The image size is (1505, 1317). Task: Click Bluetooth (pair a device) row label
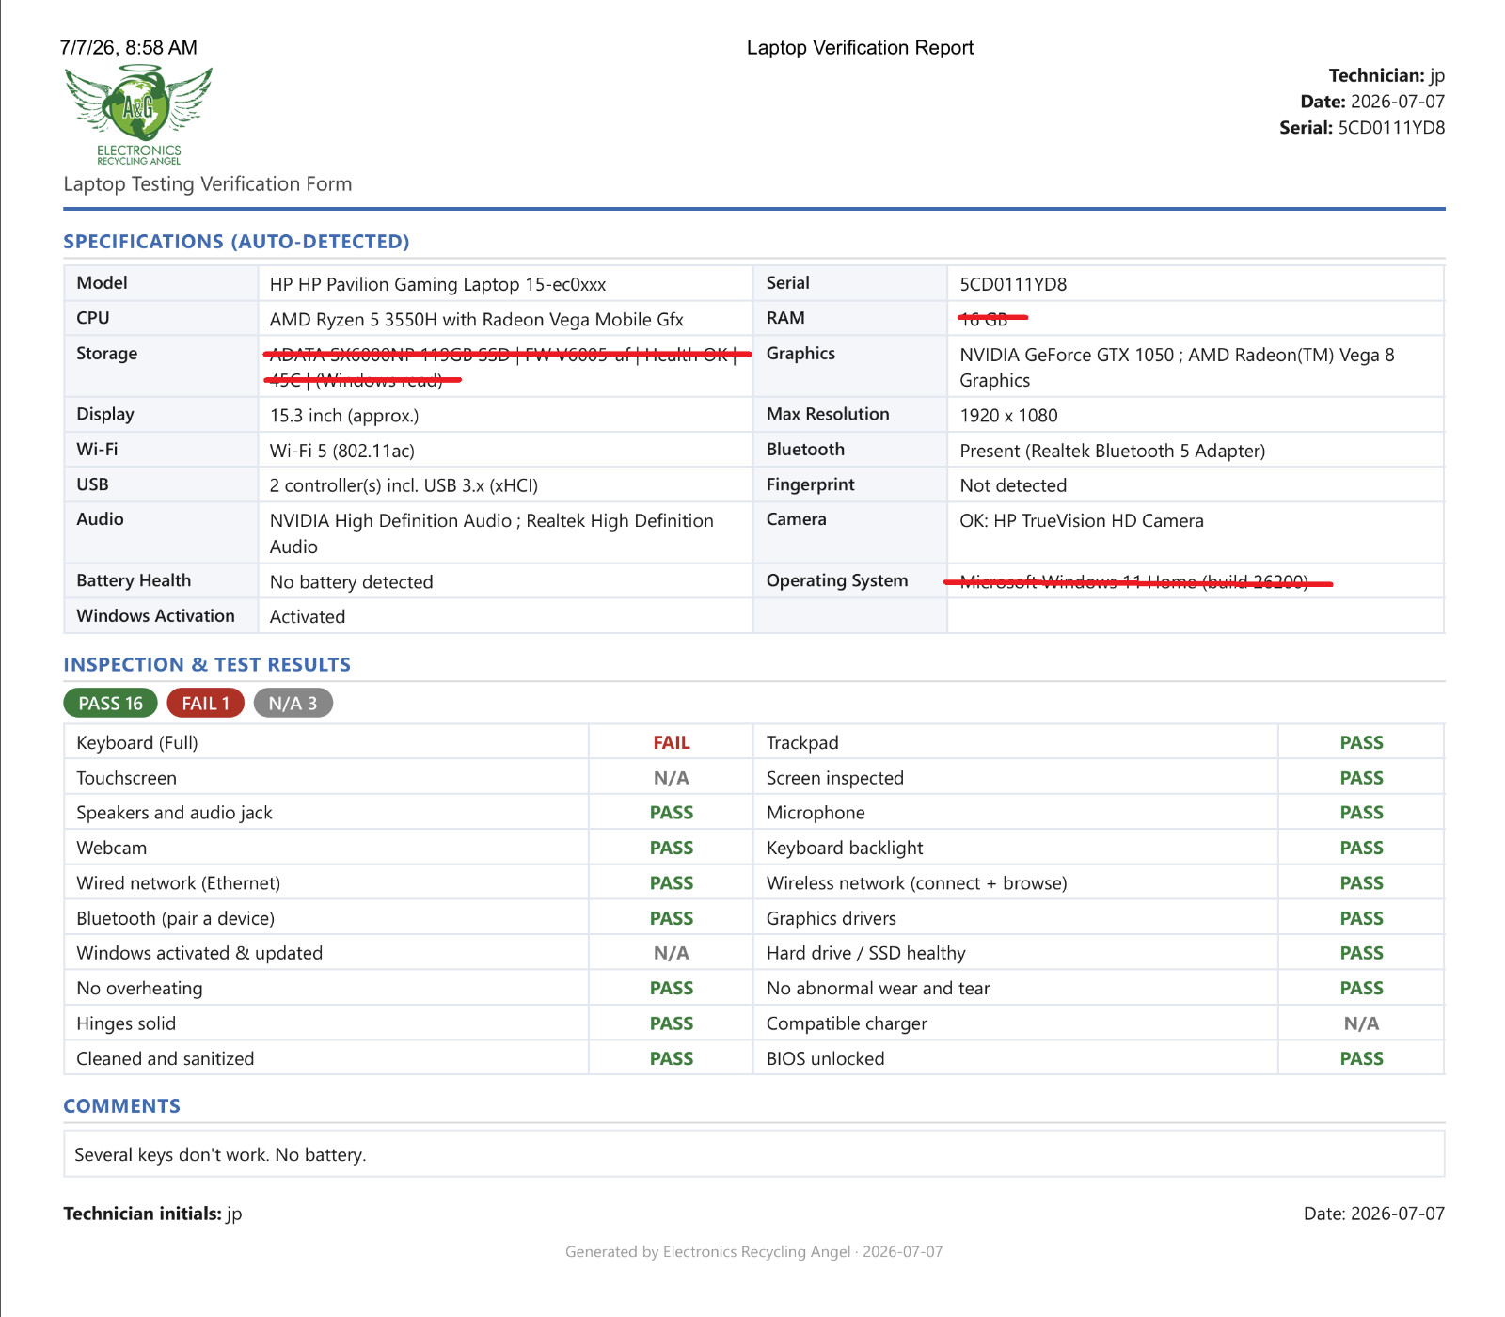(176, 918)
